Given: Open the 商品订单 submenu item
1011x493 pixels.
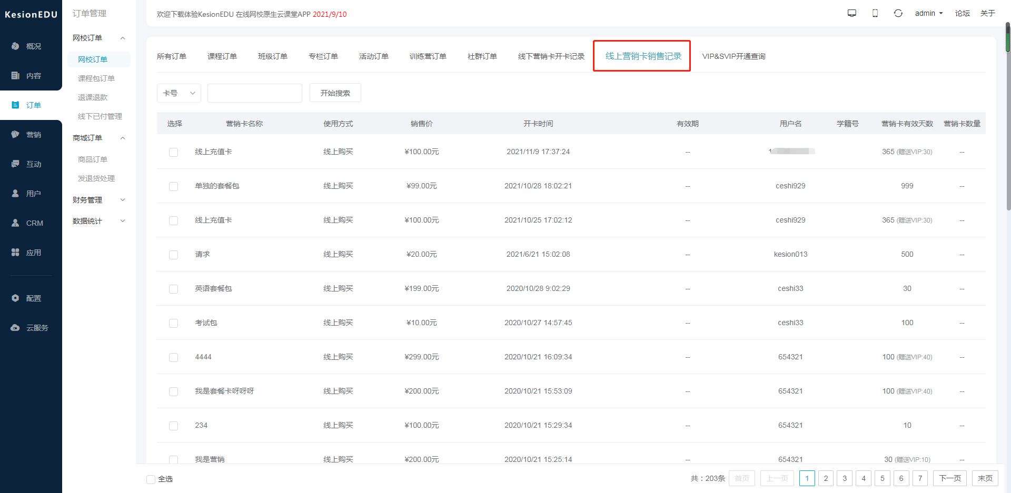Looking at the screenshot, I should coord(93,159).
